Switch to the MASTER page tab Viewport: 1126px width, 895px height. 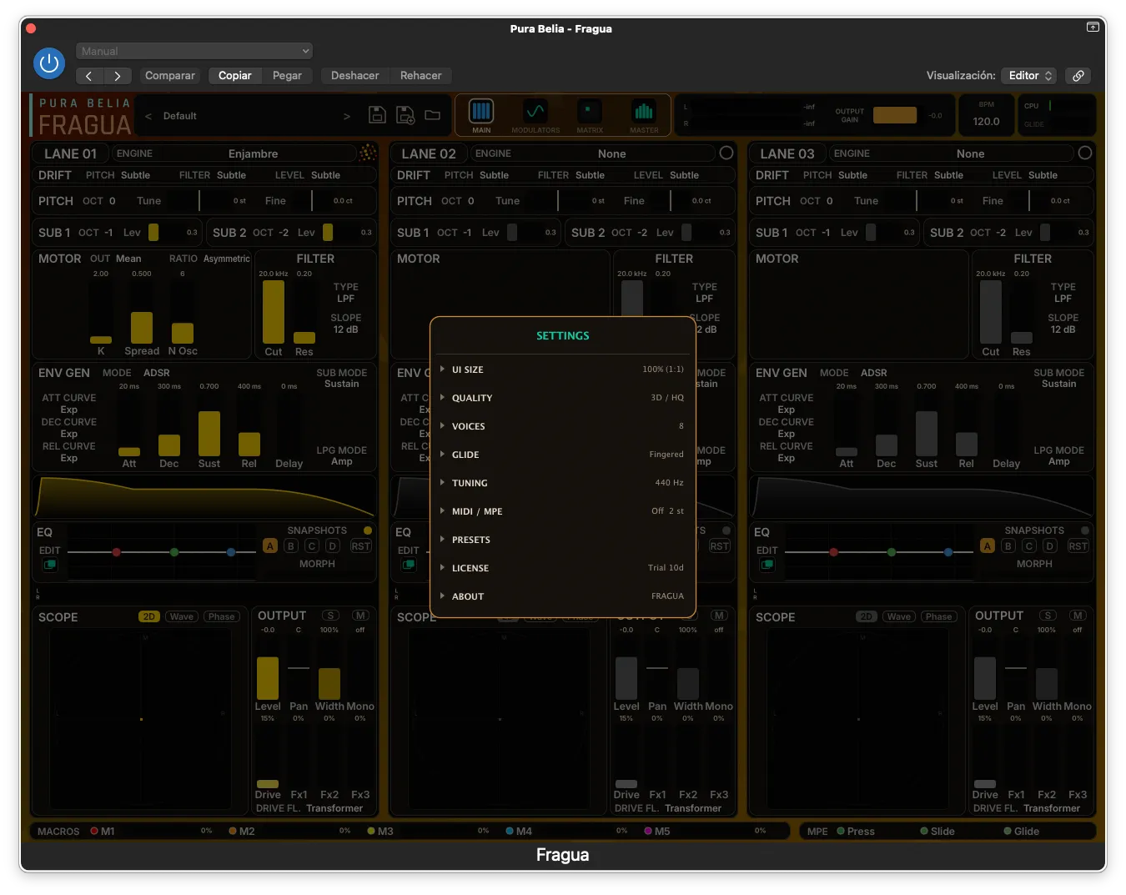point(644,116)
